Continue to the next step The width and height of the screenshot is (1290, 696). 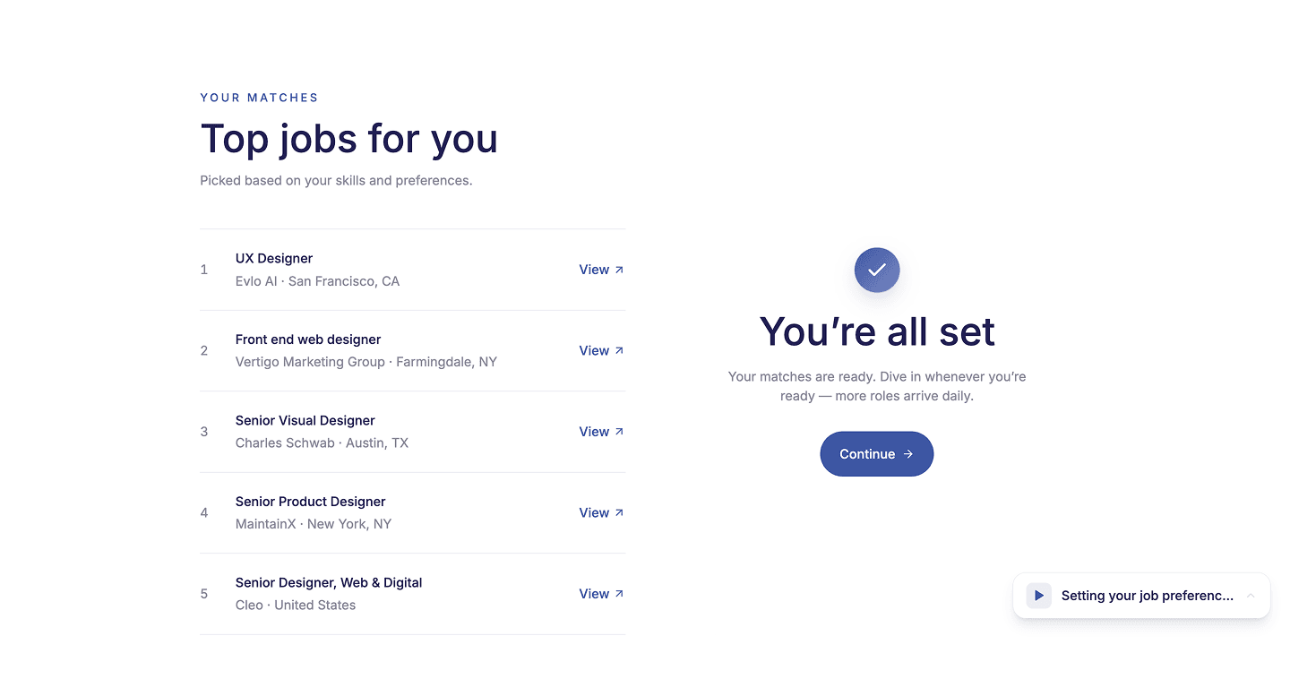pyautogui.click(x=877, y=454)
